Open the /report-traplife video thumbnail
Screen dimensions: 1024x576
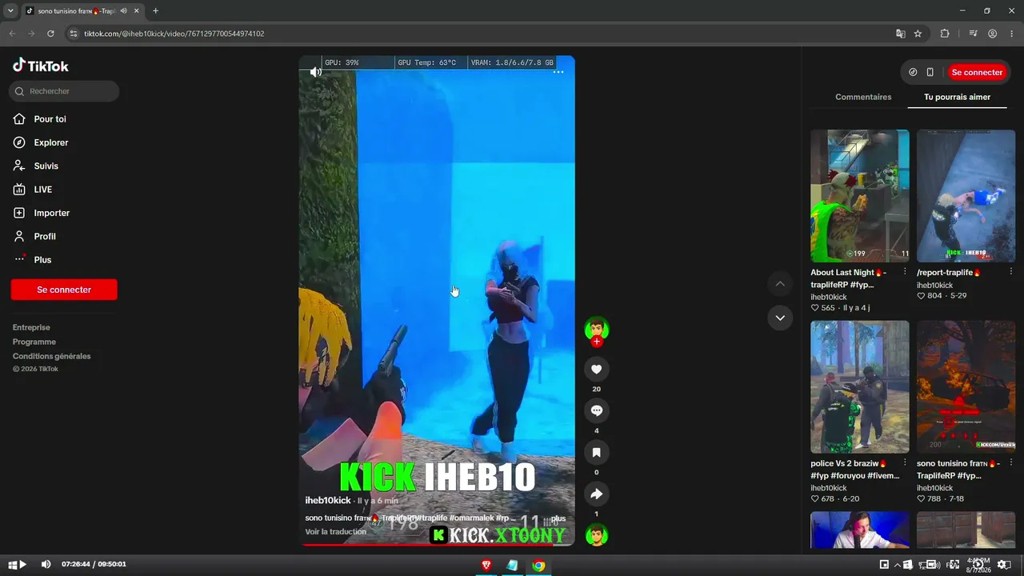pos(966,196)
